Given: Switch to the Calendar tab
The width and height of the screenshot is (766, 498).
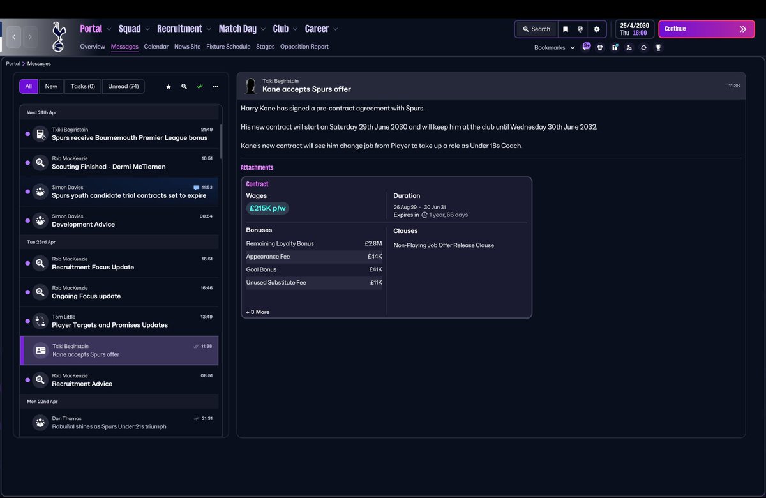Looking at the screenshot, I should pyautogui.click(x=156, y=47).
